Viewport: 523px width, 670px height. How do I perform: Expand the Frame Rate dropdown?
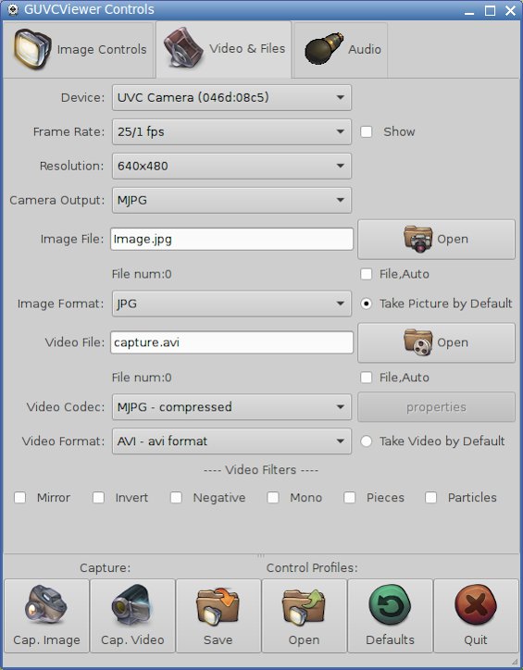pos(232,131)
